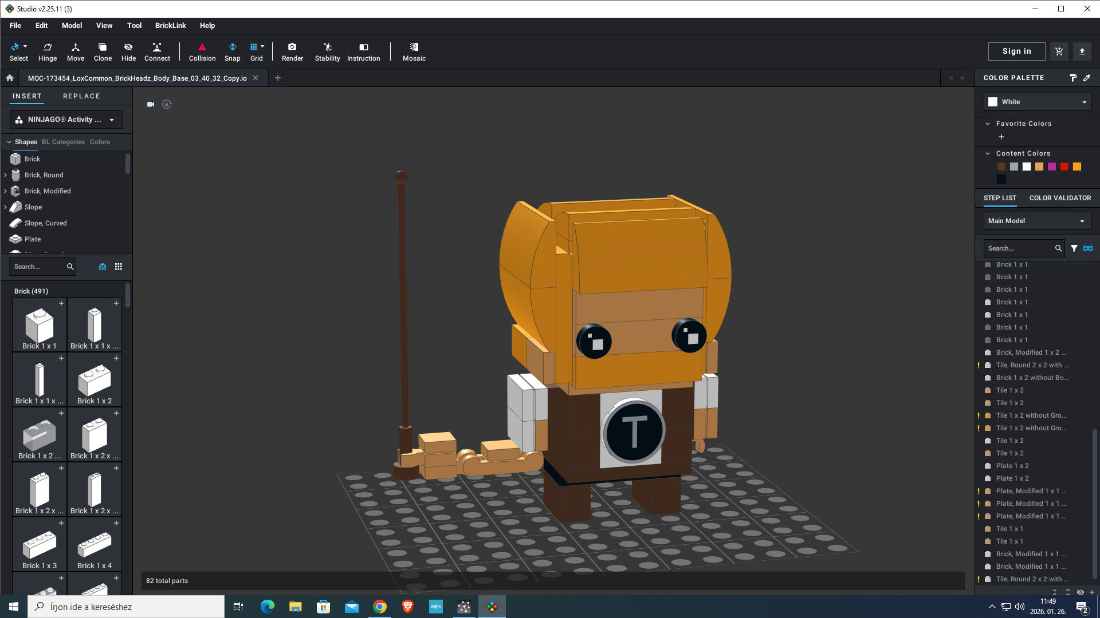The height and width of the screenshot is (618, 1100).
Task: Expand the Brick, Round shape category
Action: tap(6, 175)
